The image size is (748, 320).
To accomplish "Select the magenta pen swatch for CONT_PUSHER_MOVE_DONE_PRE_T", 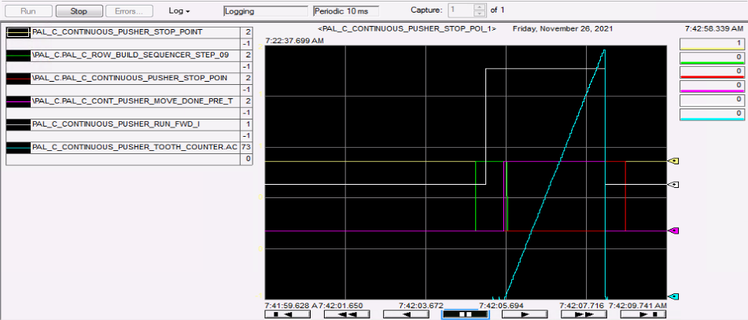I will pos(18,101).
